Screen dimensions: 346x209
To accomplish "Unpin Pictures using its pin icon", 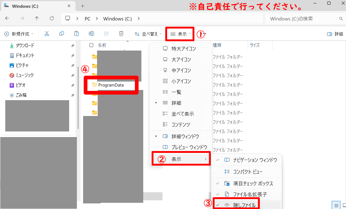I will (x=73, y=65).
